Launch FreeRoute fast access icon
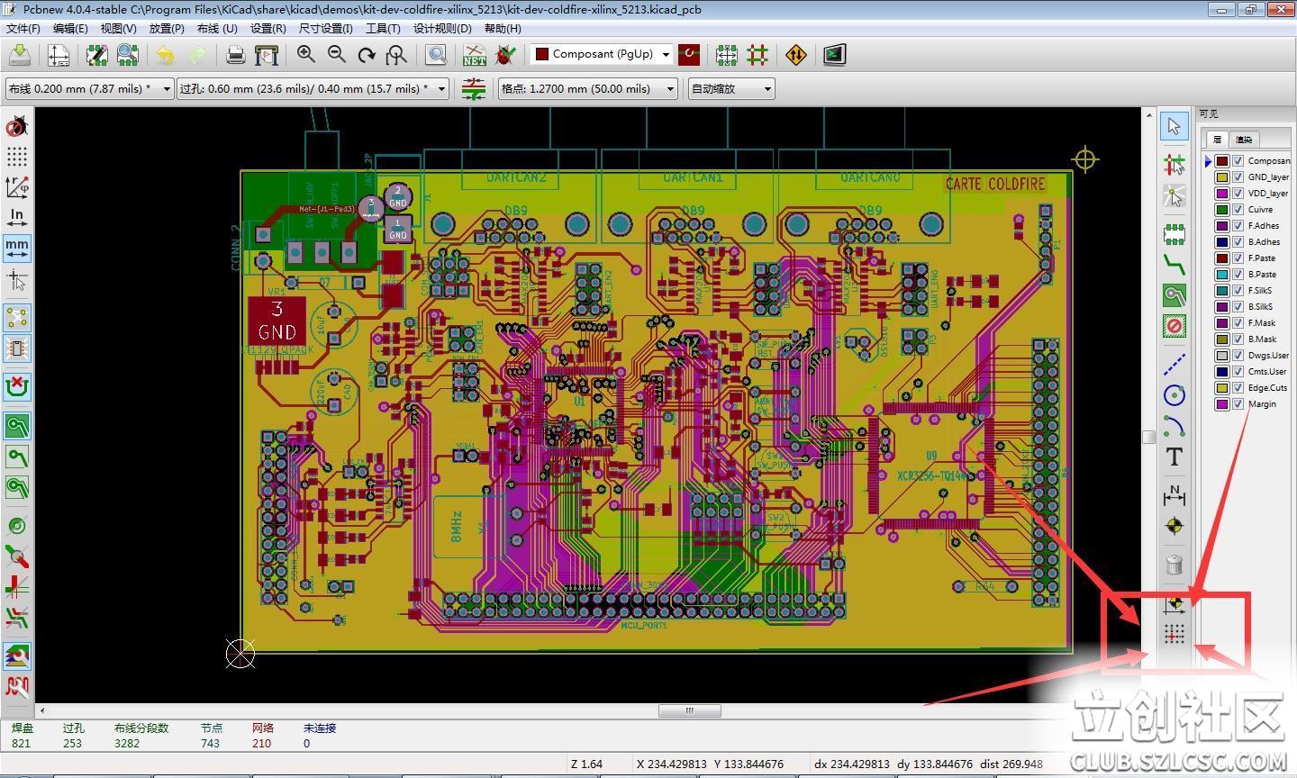Image resolution: width=1297 pixels, height=778 pixels. coord(796,55)
